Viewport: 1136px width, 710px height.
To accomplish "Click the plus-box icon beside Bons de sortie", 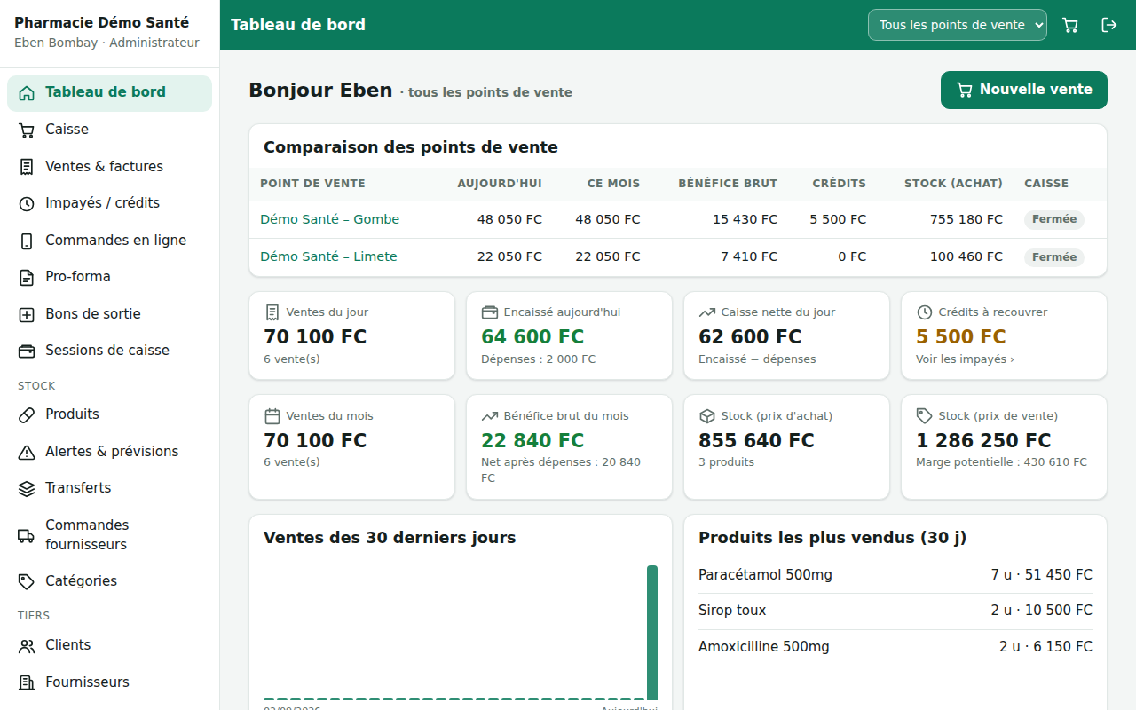I will 27,314.
